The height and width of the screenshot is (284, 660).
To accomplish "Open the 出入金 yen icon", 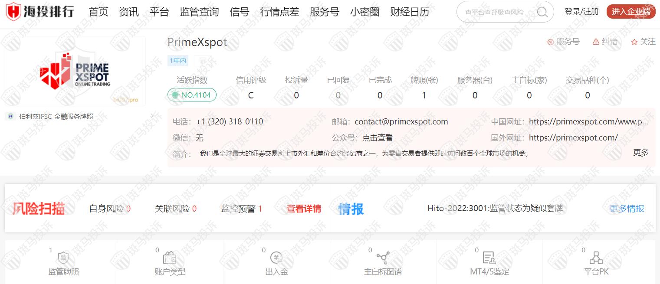I will 276,258.
